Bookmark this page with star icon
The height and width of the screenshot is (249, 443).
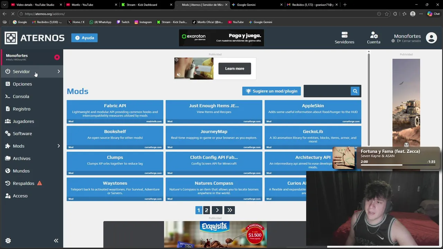pos(387,14)
